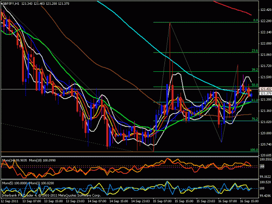The width and height of the screenshot is (272, 204).
Task: Select the 122.280 price axis label
Action: pos(265,21)
